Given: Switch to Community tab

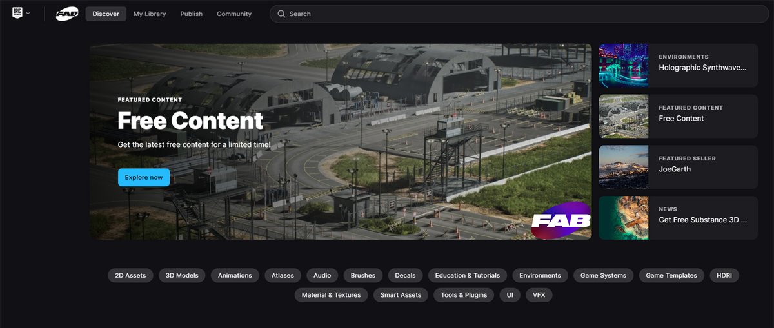Looking at the screenshot, I should click(234, 14).
